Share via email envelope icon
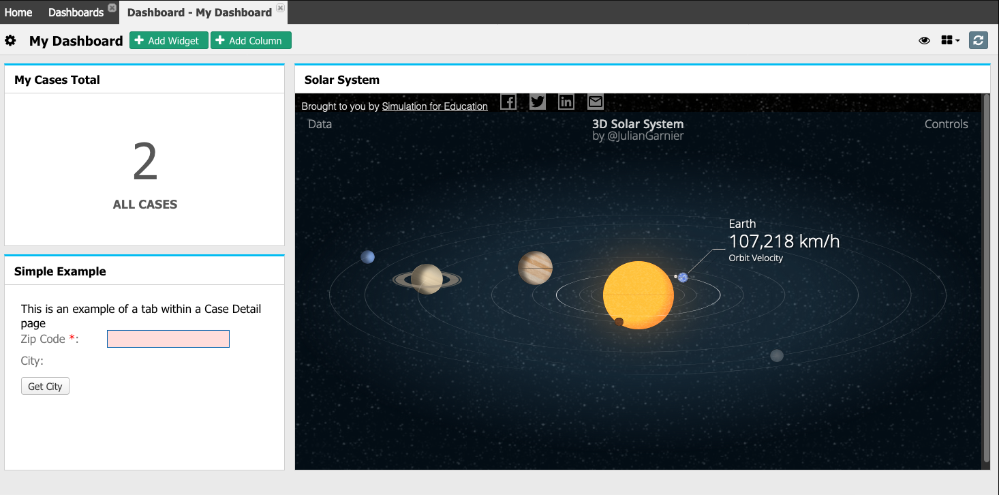The height and width of the screenshot is (495, 999). click(x=596, y=102)
